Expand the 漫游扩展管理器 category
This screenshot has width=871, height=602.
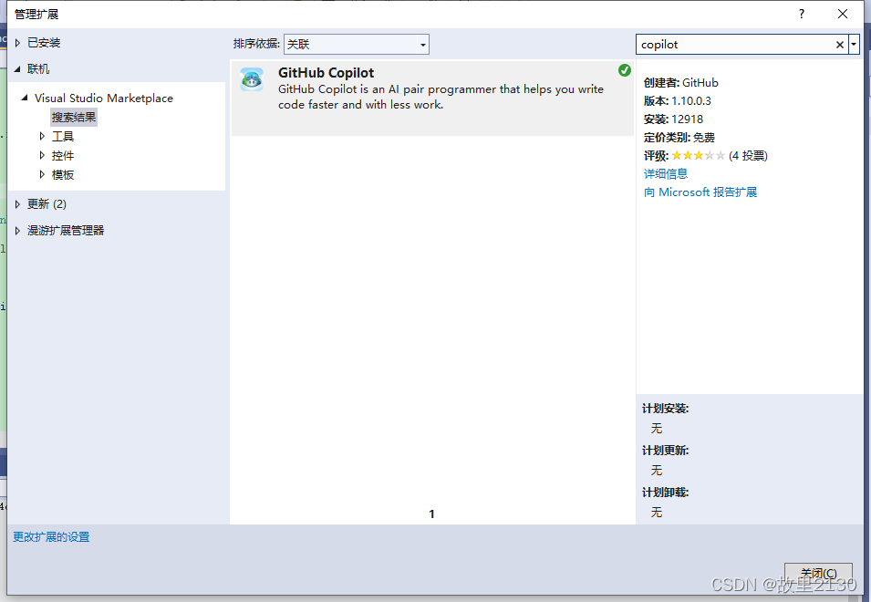pyautogui.click(x=17, y=231)
